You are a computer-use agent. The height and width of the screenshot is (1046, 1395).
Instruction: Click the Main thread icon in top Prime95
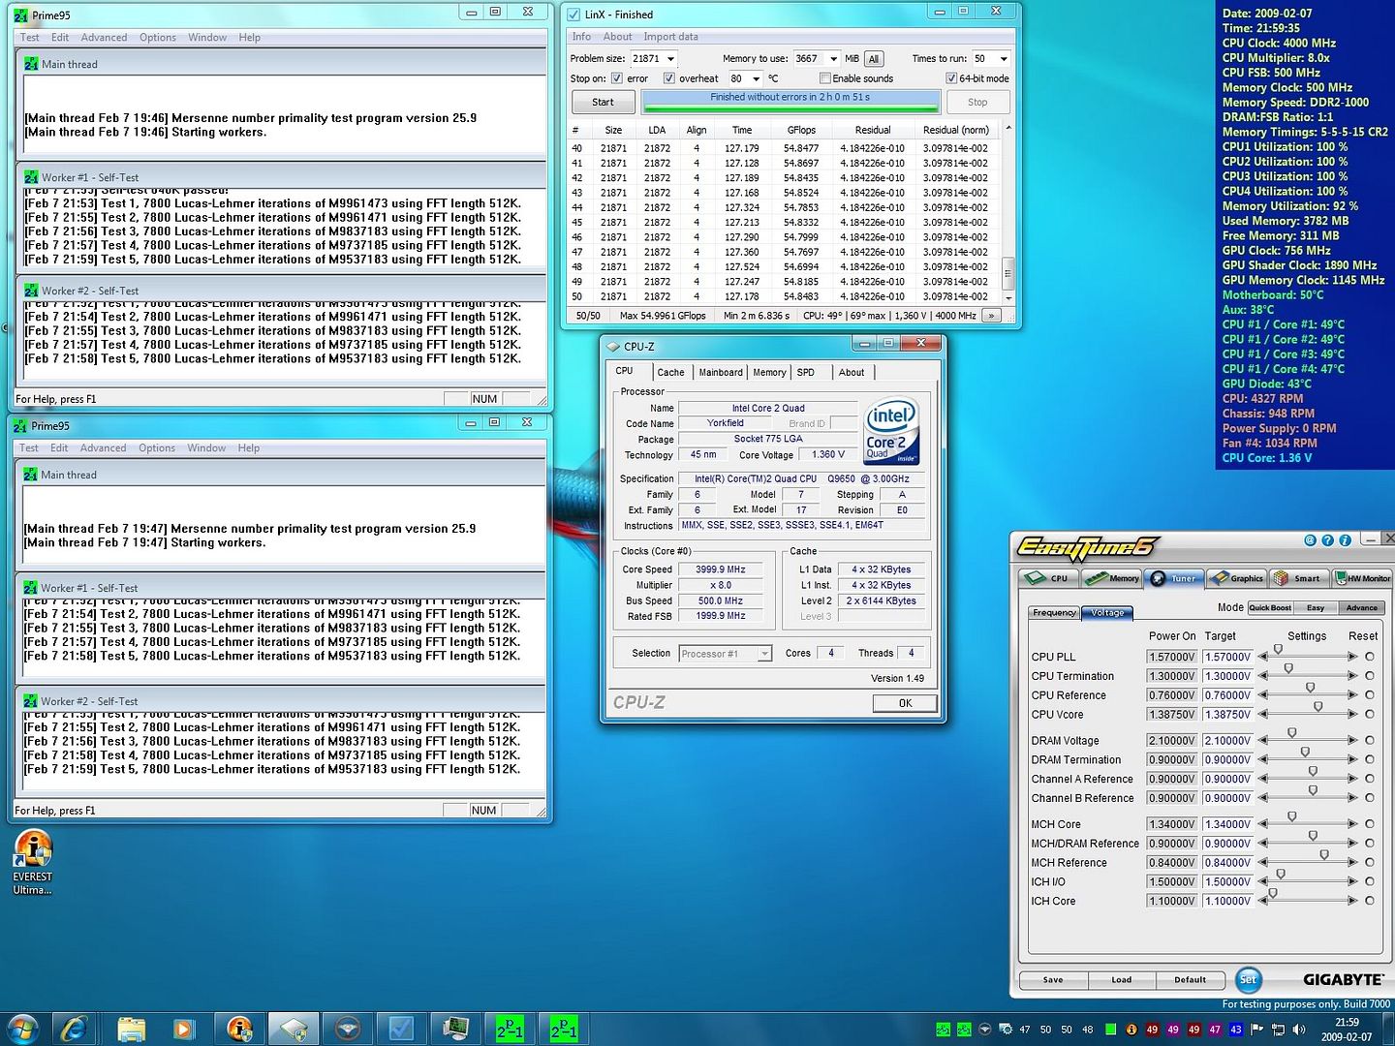pyautogui.click(x=31, y=64)
